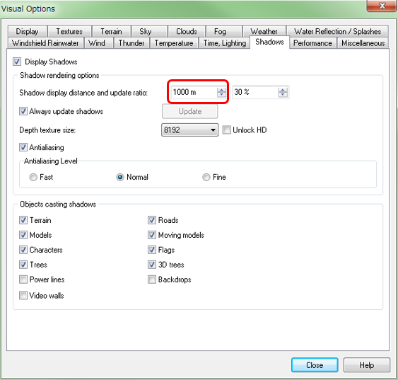
Task: Choose Fast antialiasing level
Action: [x=33, y=177]
